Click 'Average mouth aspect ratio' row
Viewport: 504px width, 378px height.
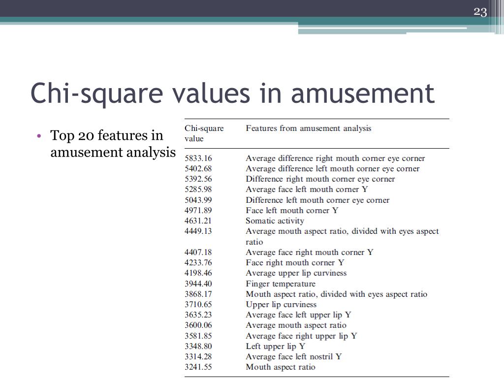[296, 325]
